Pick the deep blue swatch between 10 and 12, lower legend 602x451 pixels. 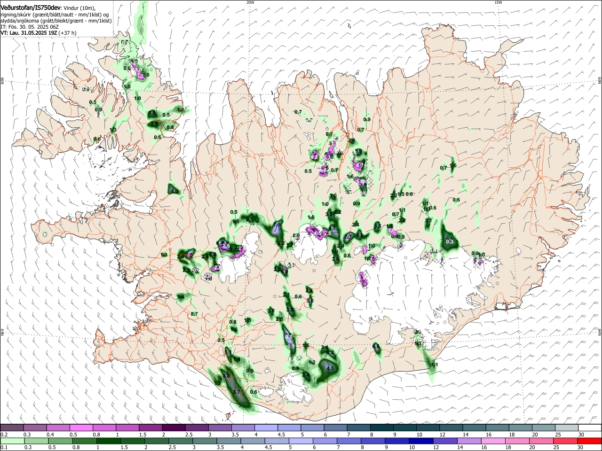(421, 441)
